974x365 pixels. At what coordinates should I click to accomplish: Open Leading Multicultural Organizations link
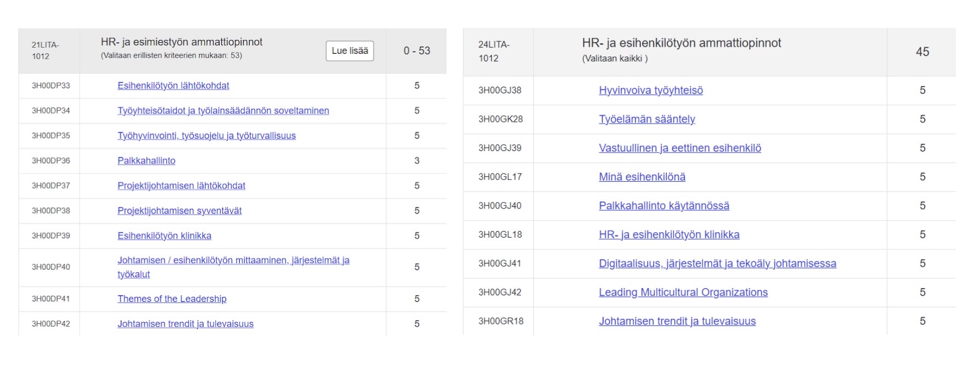click(x=683, y=293)
